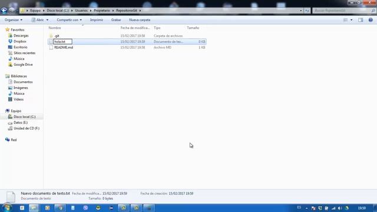Change the view with the view icon
377x212 pixels.
coord(346,20)
